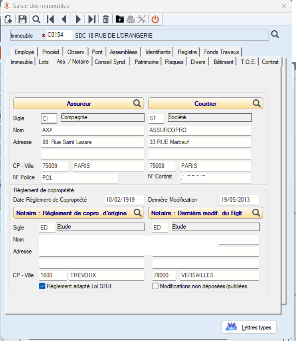Click the Date Règlement de Copropriété field

[x=124, y=200]
